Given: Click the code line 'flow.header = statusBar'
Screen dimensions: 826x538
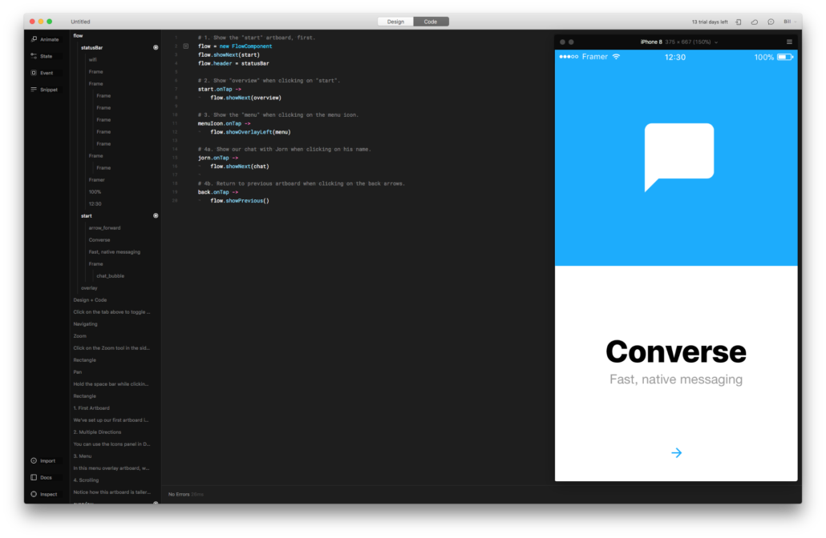Looking at the screenshot, I should click(233, 63).
